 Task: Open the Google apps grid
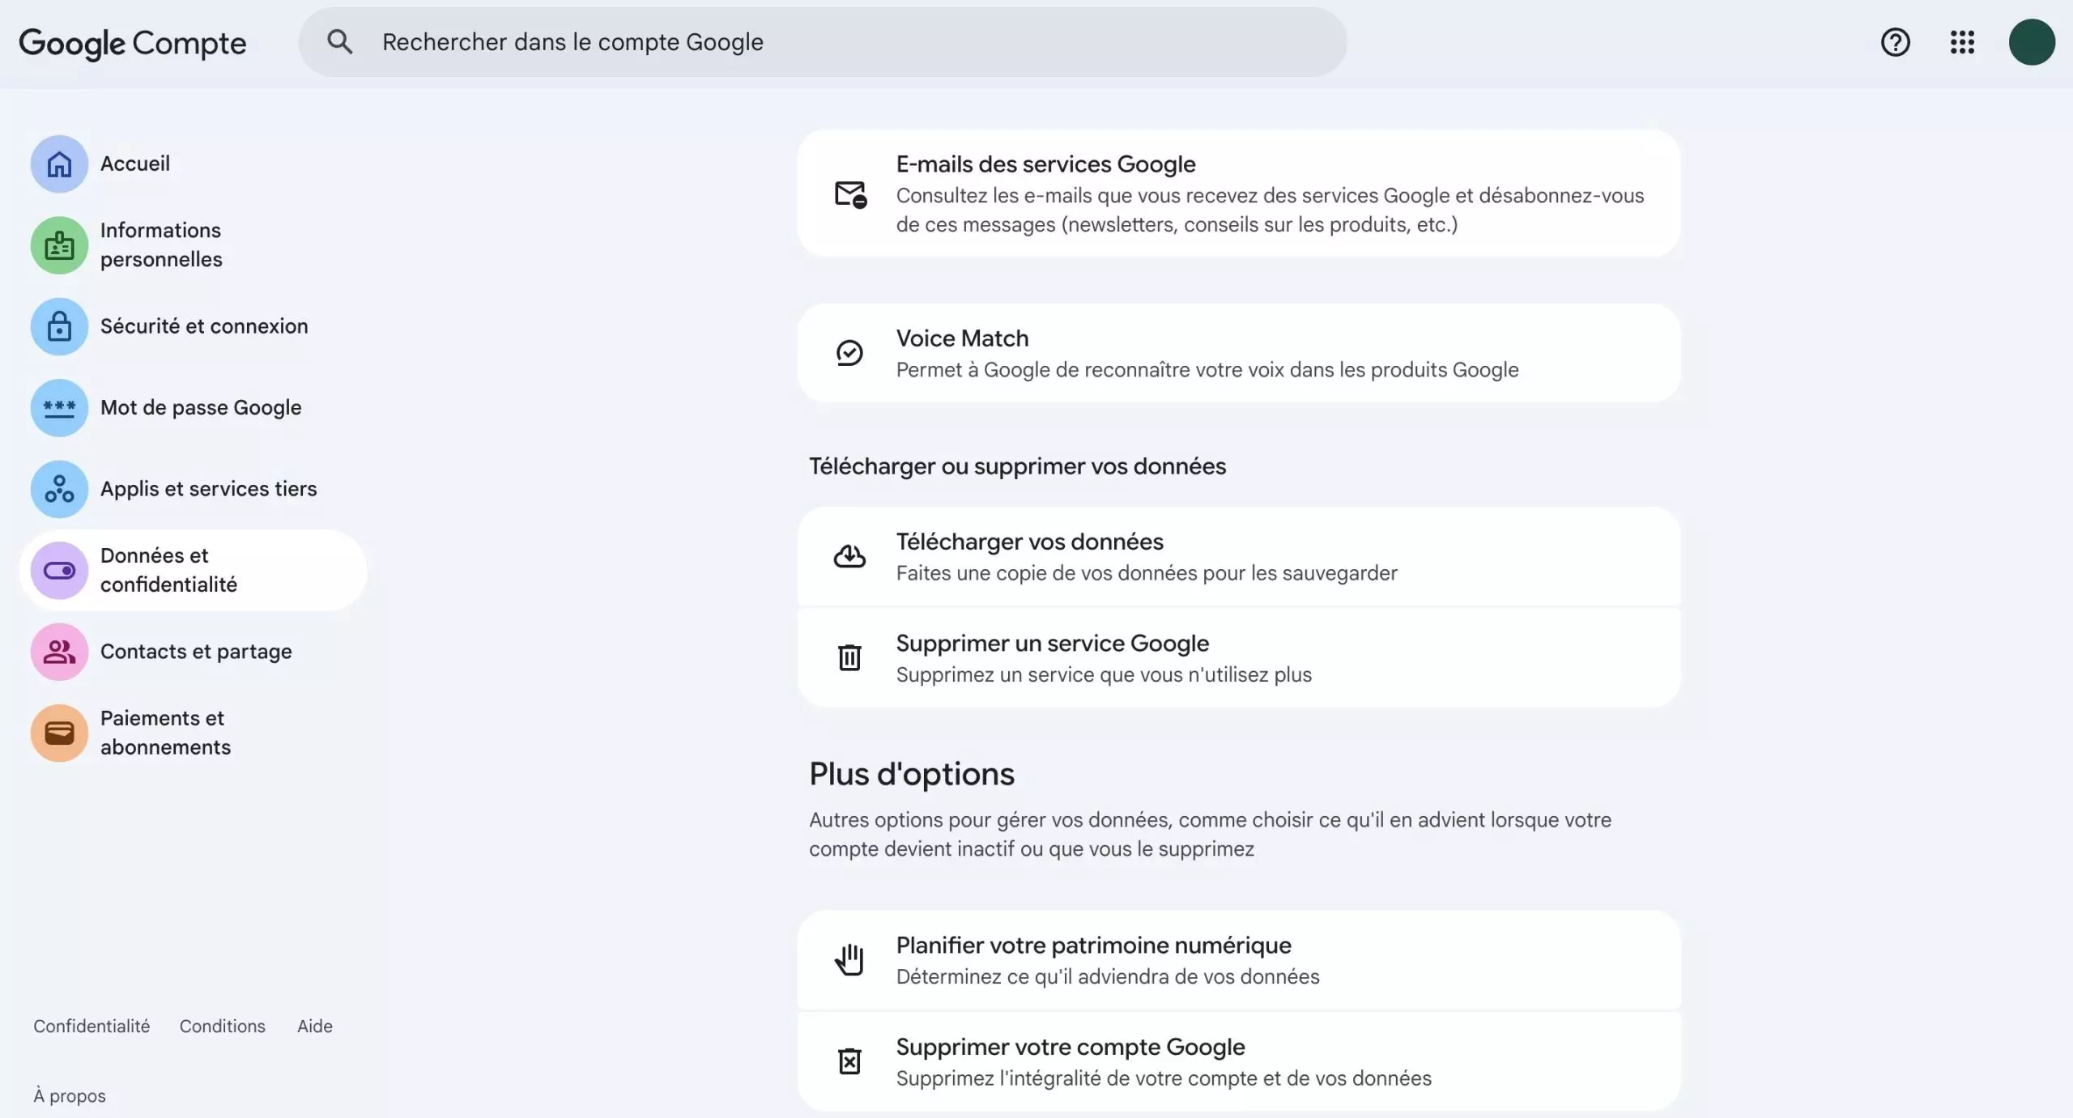point(1962,42)
